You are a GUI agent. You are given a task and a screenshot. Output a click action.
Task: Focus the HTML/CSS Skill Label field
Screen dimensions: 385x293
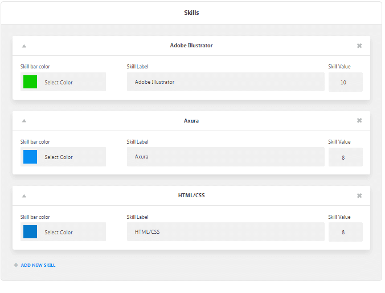coord(226,232)
